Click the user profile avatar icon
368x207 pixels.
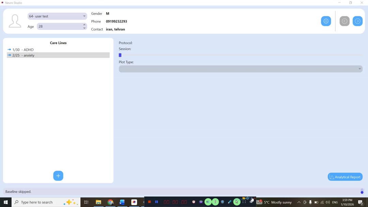pos(15,21)
